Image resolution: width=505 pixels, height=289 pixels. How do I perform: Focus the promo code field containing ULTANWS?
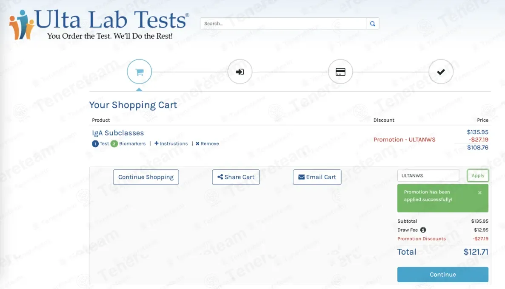tap(428, 176)
